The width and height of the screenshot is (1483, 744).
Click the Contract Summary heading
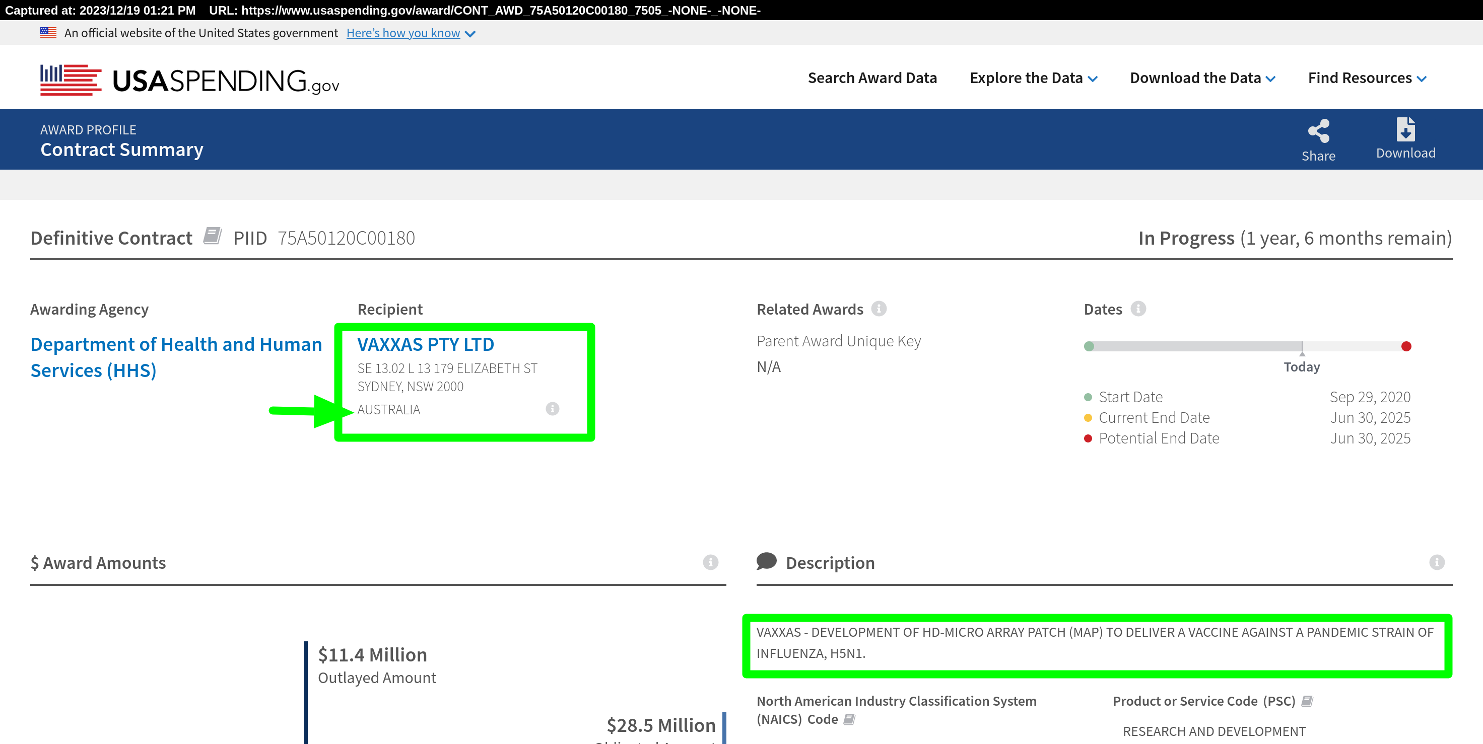pyautogui.click(x=121, y=150)
